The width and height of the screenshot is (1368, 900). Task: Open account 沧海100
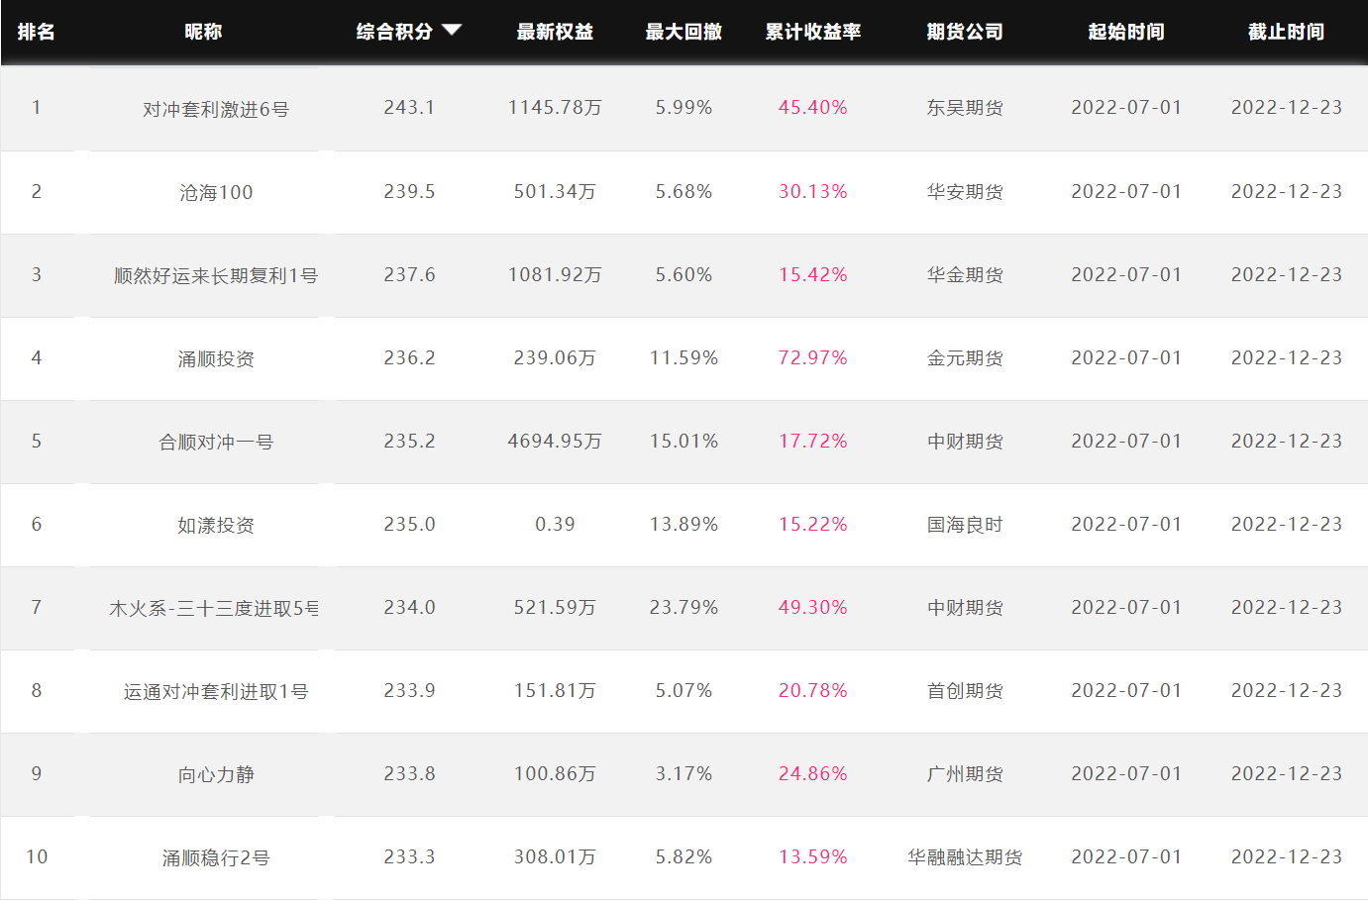pos(216,192)
